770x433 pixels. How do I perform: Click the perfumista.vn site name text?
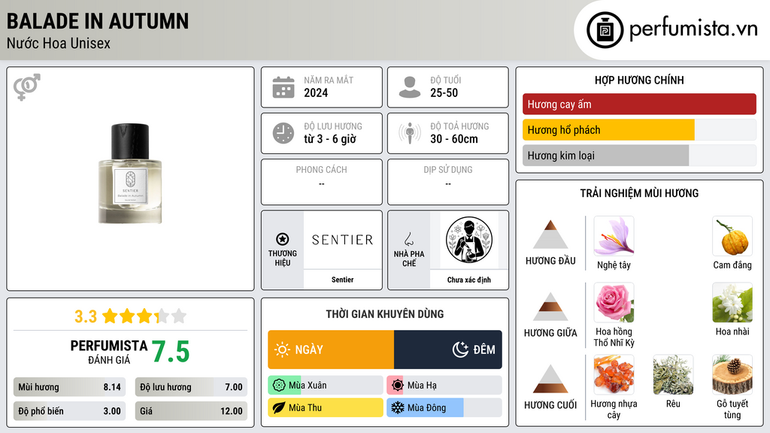tap(693, 29)
